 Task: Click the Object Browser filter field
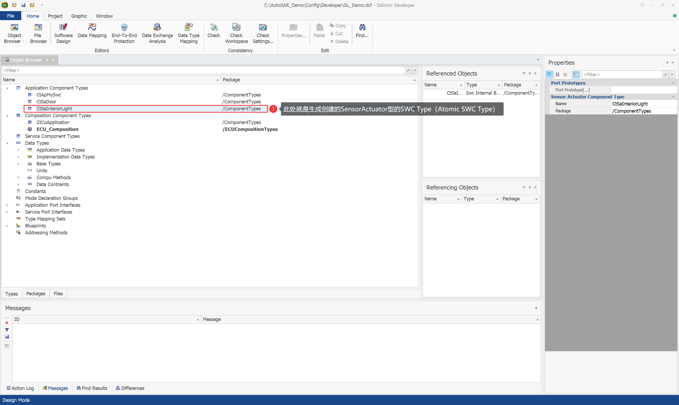click(x=202, y=71)
